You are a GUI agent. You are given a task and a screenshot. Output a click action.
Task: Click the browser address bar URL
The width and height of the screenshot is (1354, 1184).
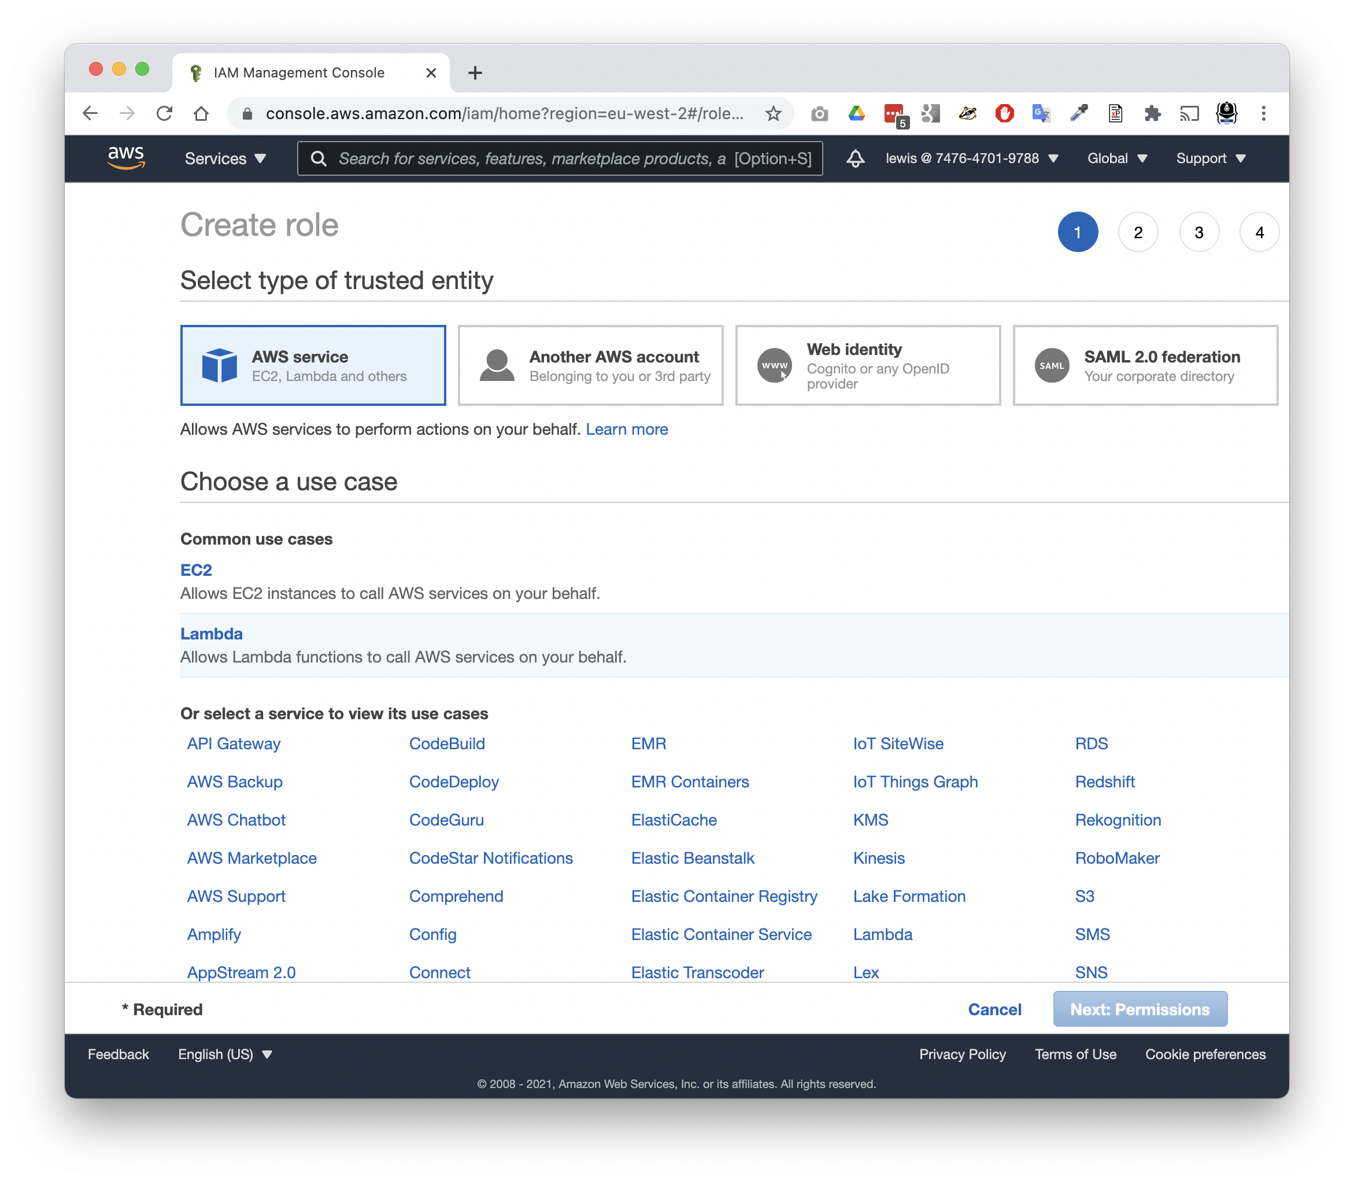(x=504, y=114)
